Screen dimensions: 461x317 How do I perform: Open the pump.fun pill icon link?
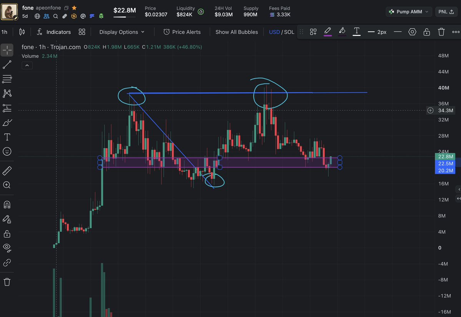click(65, 16)
